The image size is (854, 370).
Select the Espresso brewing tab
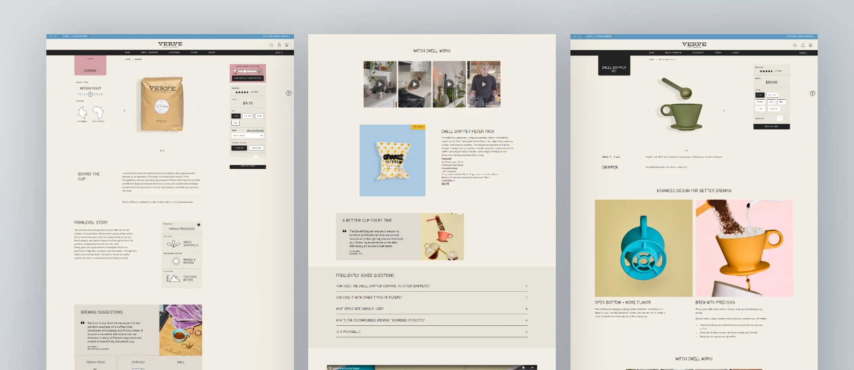click(x=138, y=362)
